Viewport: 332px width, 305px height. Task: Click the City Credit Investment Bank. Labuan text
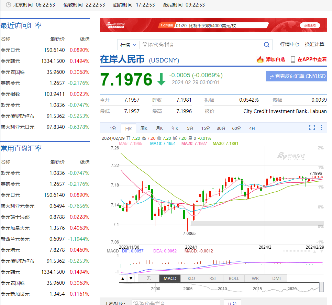click(285, 111)
